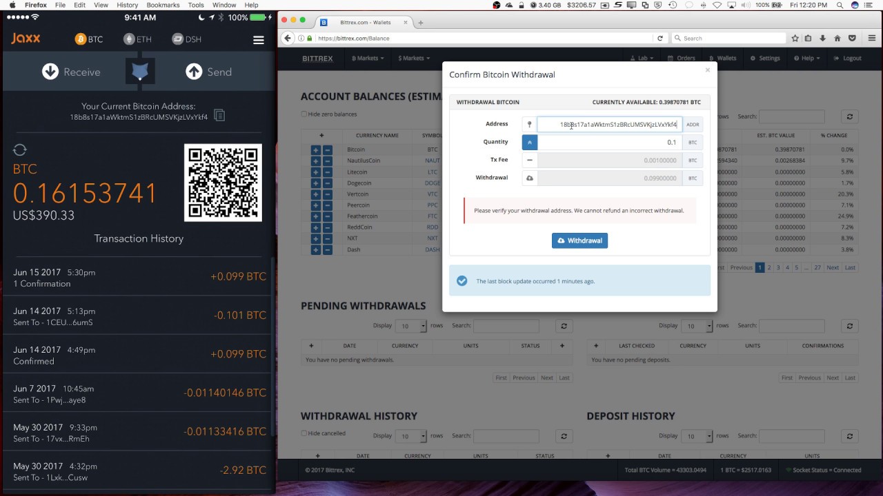Viewport: 883px width, 496px height.
Task: Refresh the pending withdrawals table
Action: click(564, 326)
